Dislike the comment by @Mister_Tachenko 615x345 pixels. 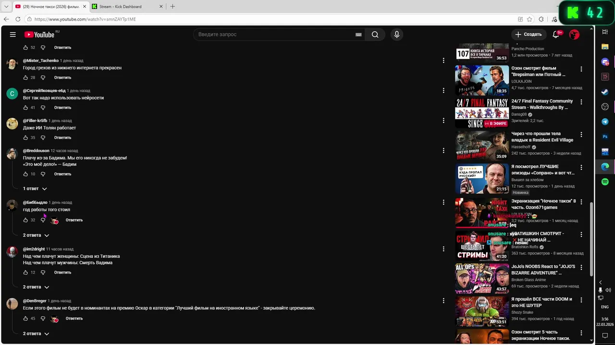click(x=43, y=78)
